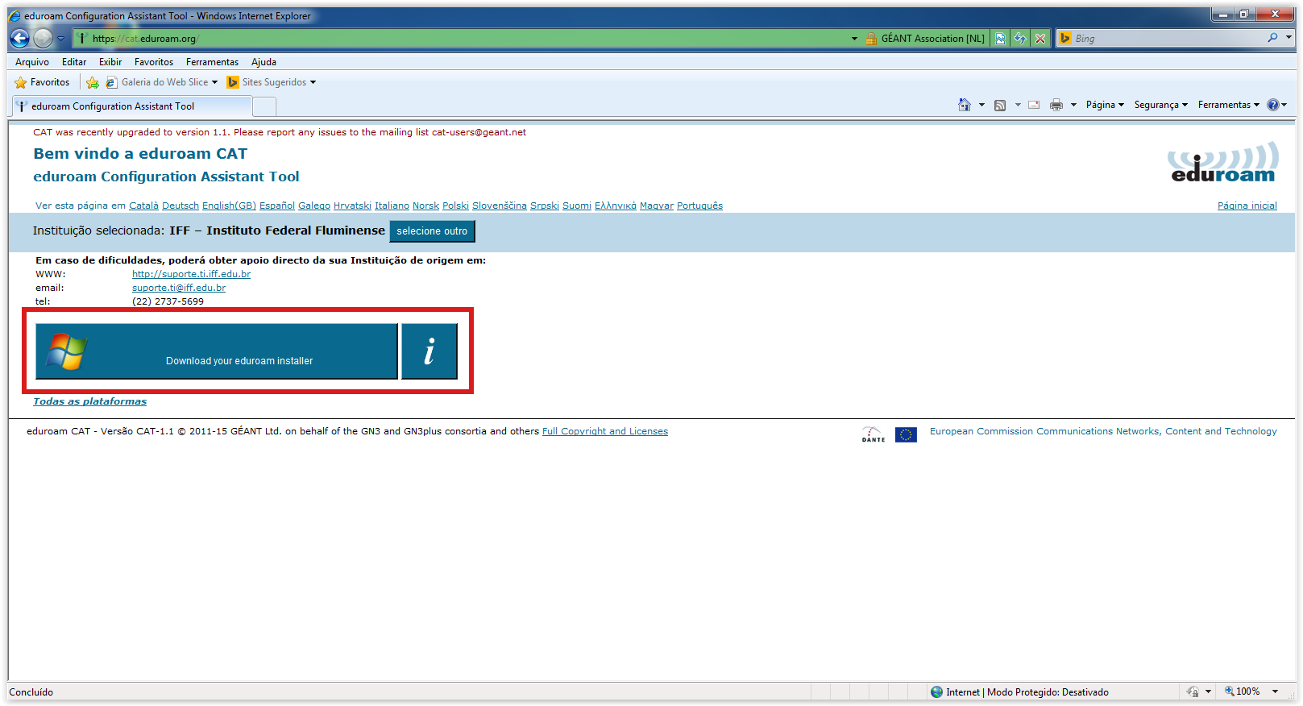Click Add to Favorites Bar icon

[93, 82]
